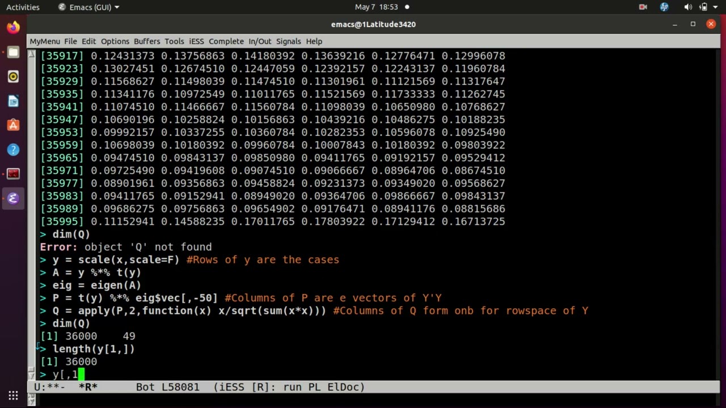The width and height of the screenshot is (726, 408).
Task: Close the Emacs window
Action: (x=711, y=24)
